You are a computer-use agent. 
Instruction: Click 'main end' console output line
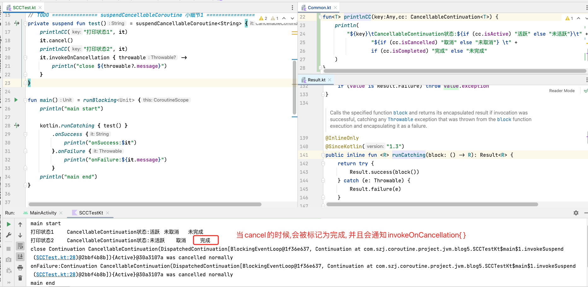pyautogui.click(x=43, y=283)
